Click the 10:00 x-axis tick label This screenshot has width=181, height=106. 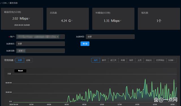tap(102, 105)
